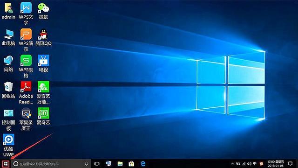Open the volume speaker tray icon
Viewport: 298px width, 168px height.
click(x=250, y=164)
